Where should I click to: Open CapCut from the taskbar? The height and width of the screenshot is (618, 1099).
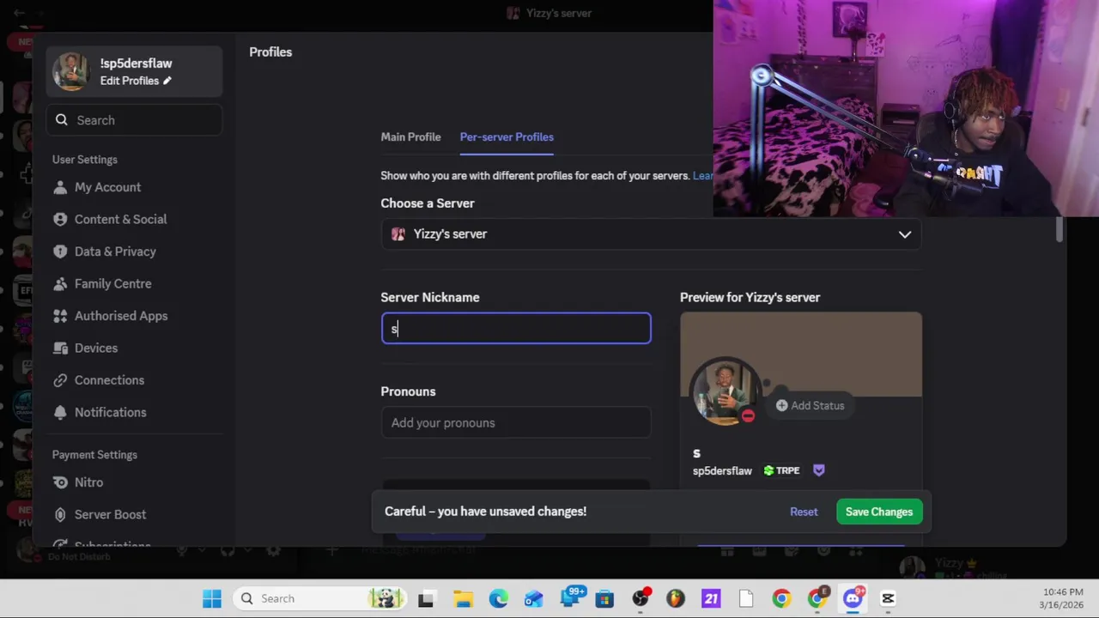click(888, 598)
